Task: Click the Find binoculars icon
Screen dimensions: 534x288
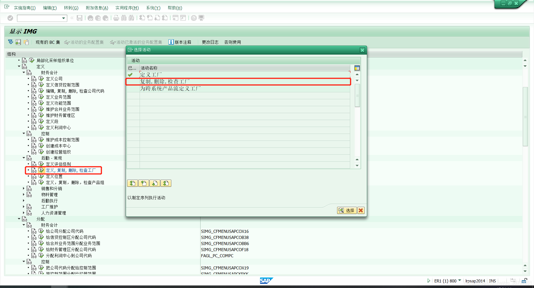Action: 124,18
